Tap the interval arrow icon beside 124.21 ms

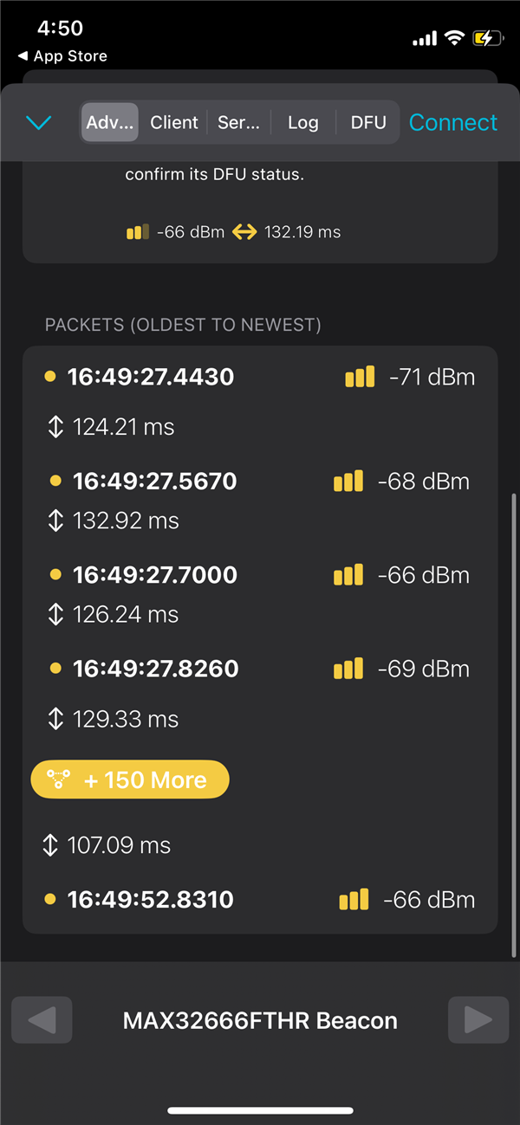click(55, 427)
